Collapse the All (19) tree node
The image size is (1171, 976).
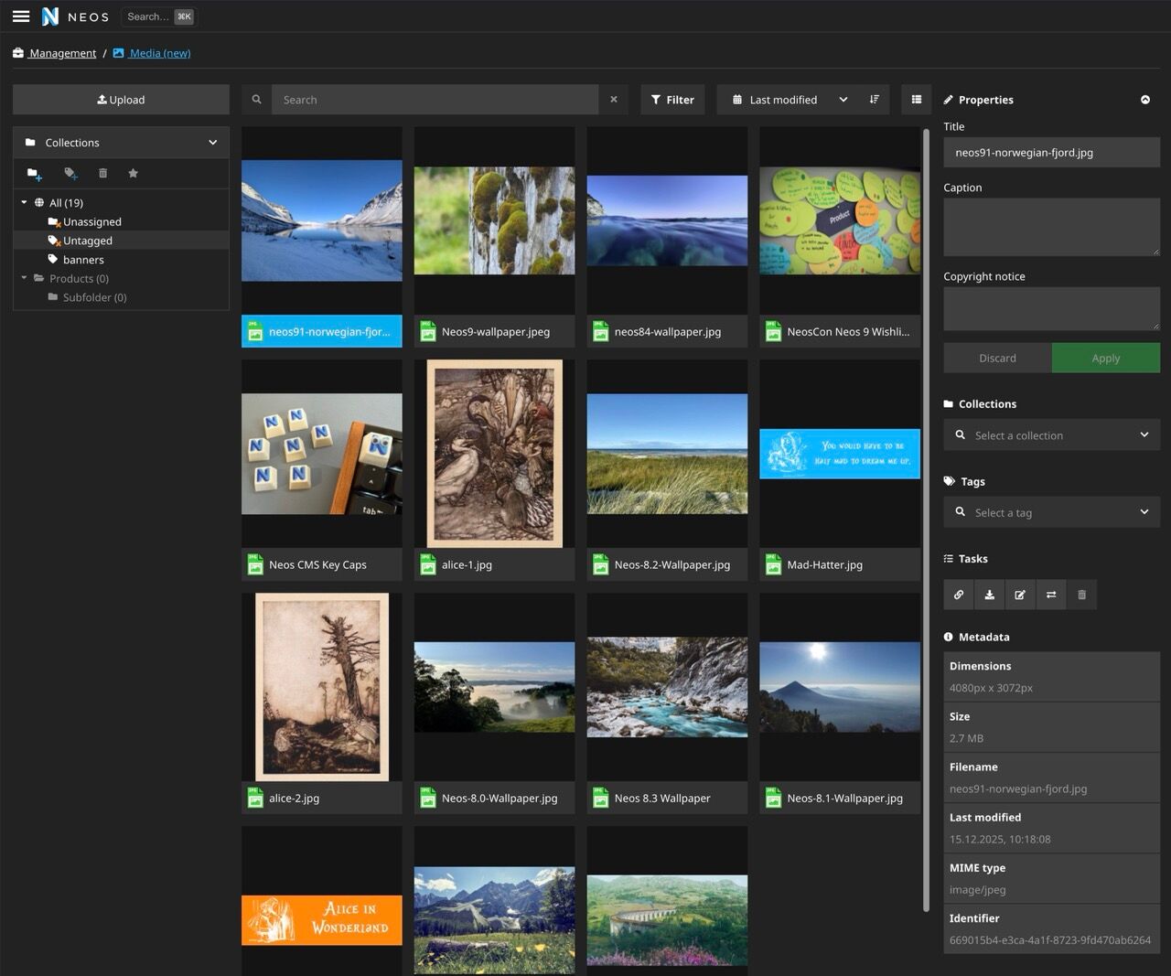pyautogui.click(x=24, y=202)
